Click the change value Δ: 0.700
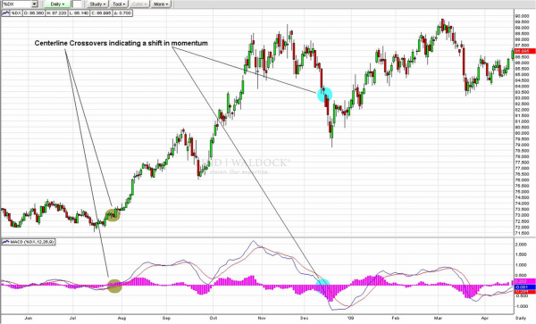The width and height of the screenshot is (536, 324). coord(122,13)
